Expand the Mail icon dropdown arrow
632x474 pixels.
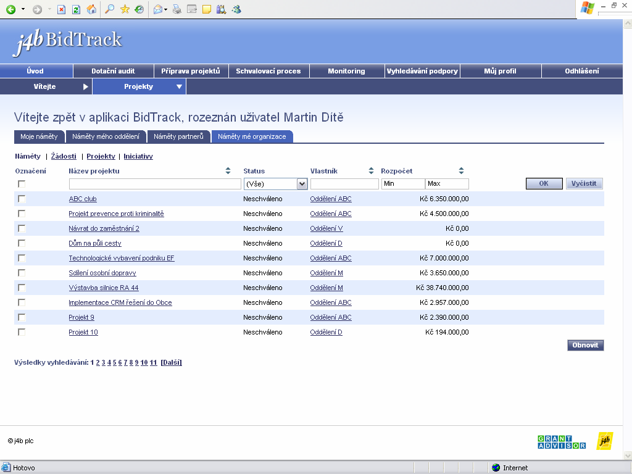point(165,9)
